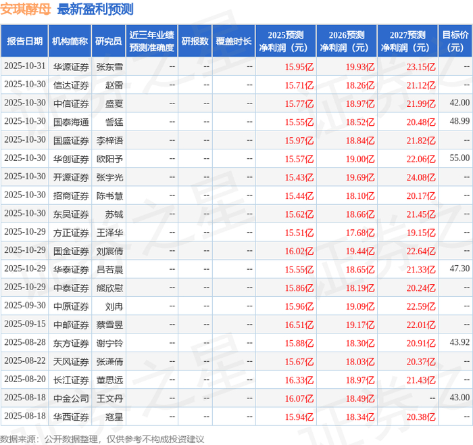Screen dimensions: 473x445
Task: Click the 23.15亿 forecast value
Action: (x=421, y=67)
